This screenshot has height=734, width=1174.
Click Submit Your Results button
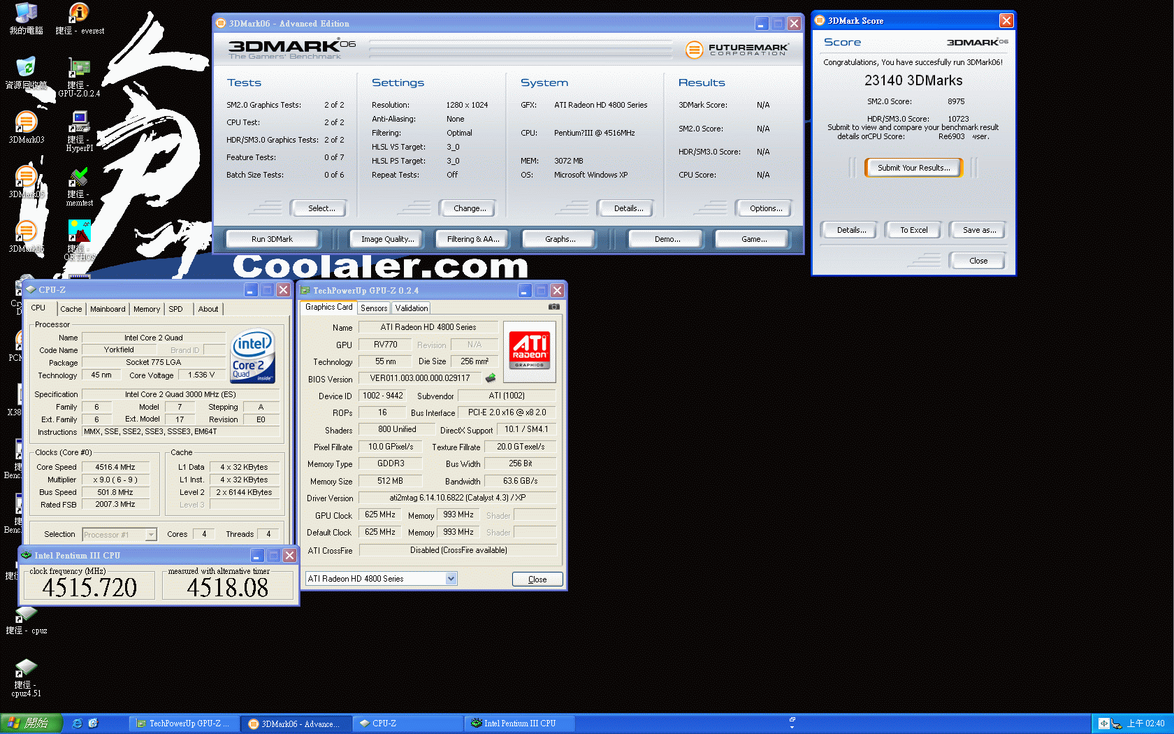[913, 168]
